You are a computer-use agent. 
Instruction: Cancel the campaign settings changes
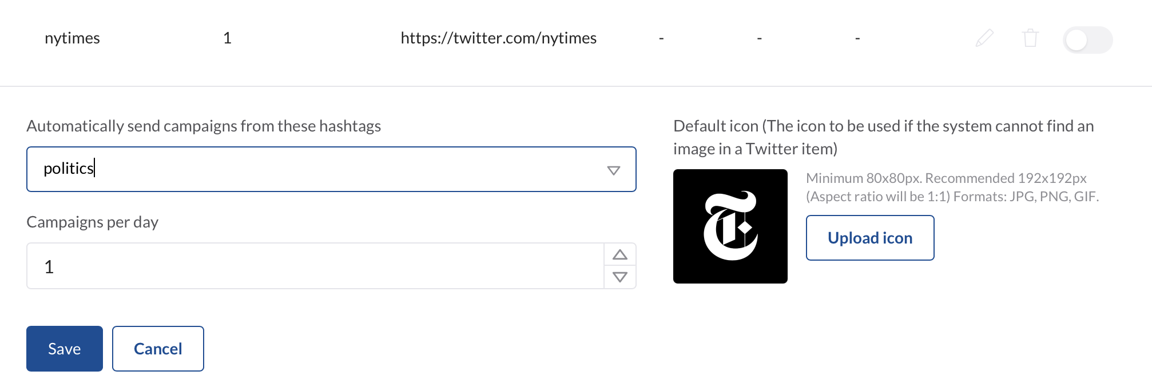(x=158, y=349)
